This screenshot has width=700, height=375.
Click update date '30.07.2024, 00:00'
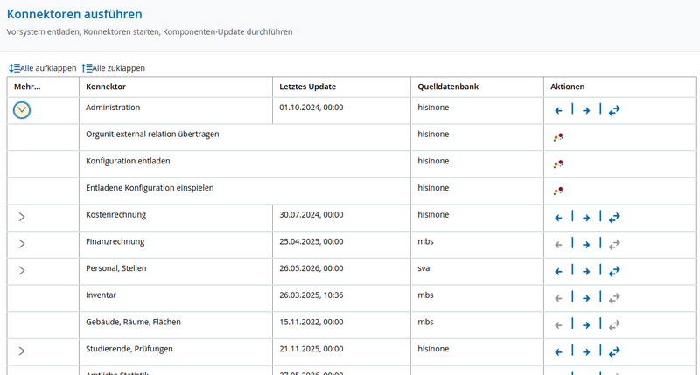pyautogui.click(x=311, y=214)
